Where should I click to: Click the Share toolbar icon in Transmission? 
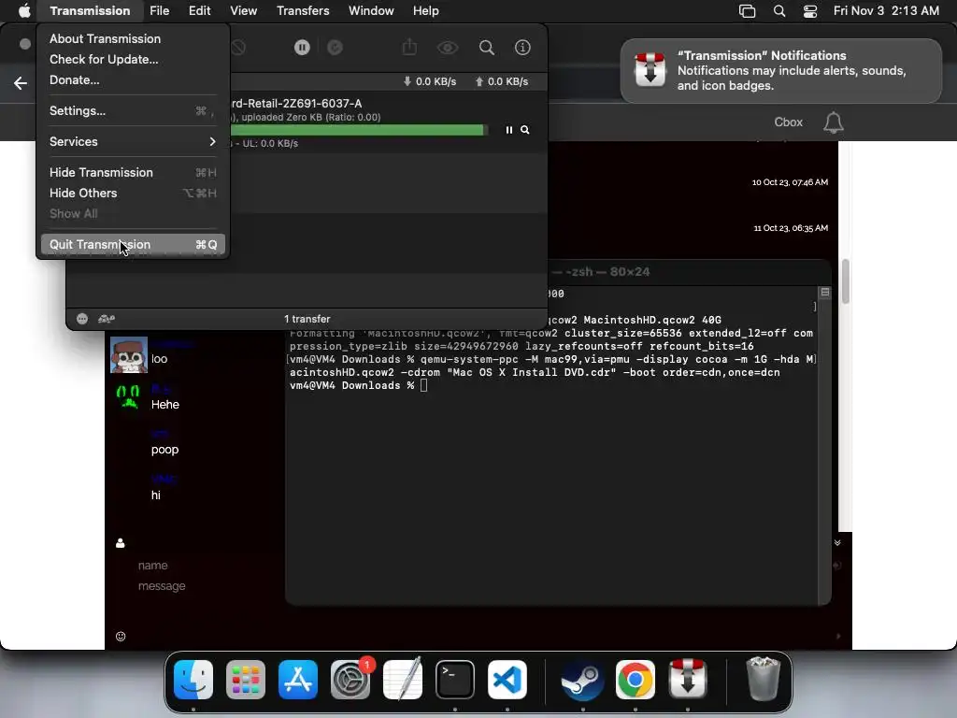click(x=409, y=47)
